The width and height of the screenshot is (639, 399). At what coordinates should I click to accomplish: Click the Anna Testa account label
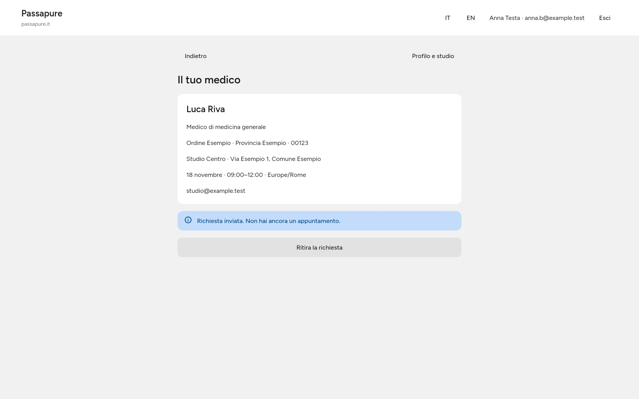tap(537, 18)
